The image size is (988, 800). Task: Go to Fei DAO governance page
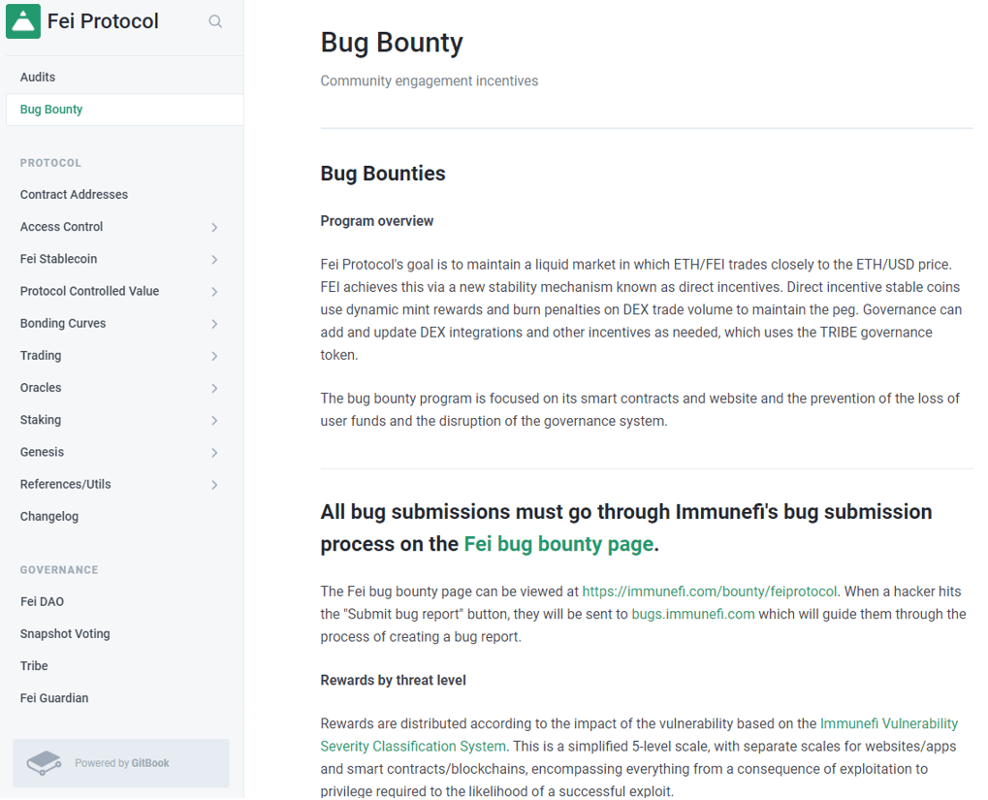[x=42, y=602]
